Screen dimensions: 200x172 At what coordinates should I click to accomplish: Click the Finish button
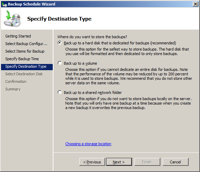pyautogui.click(x=147, y=162)
